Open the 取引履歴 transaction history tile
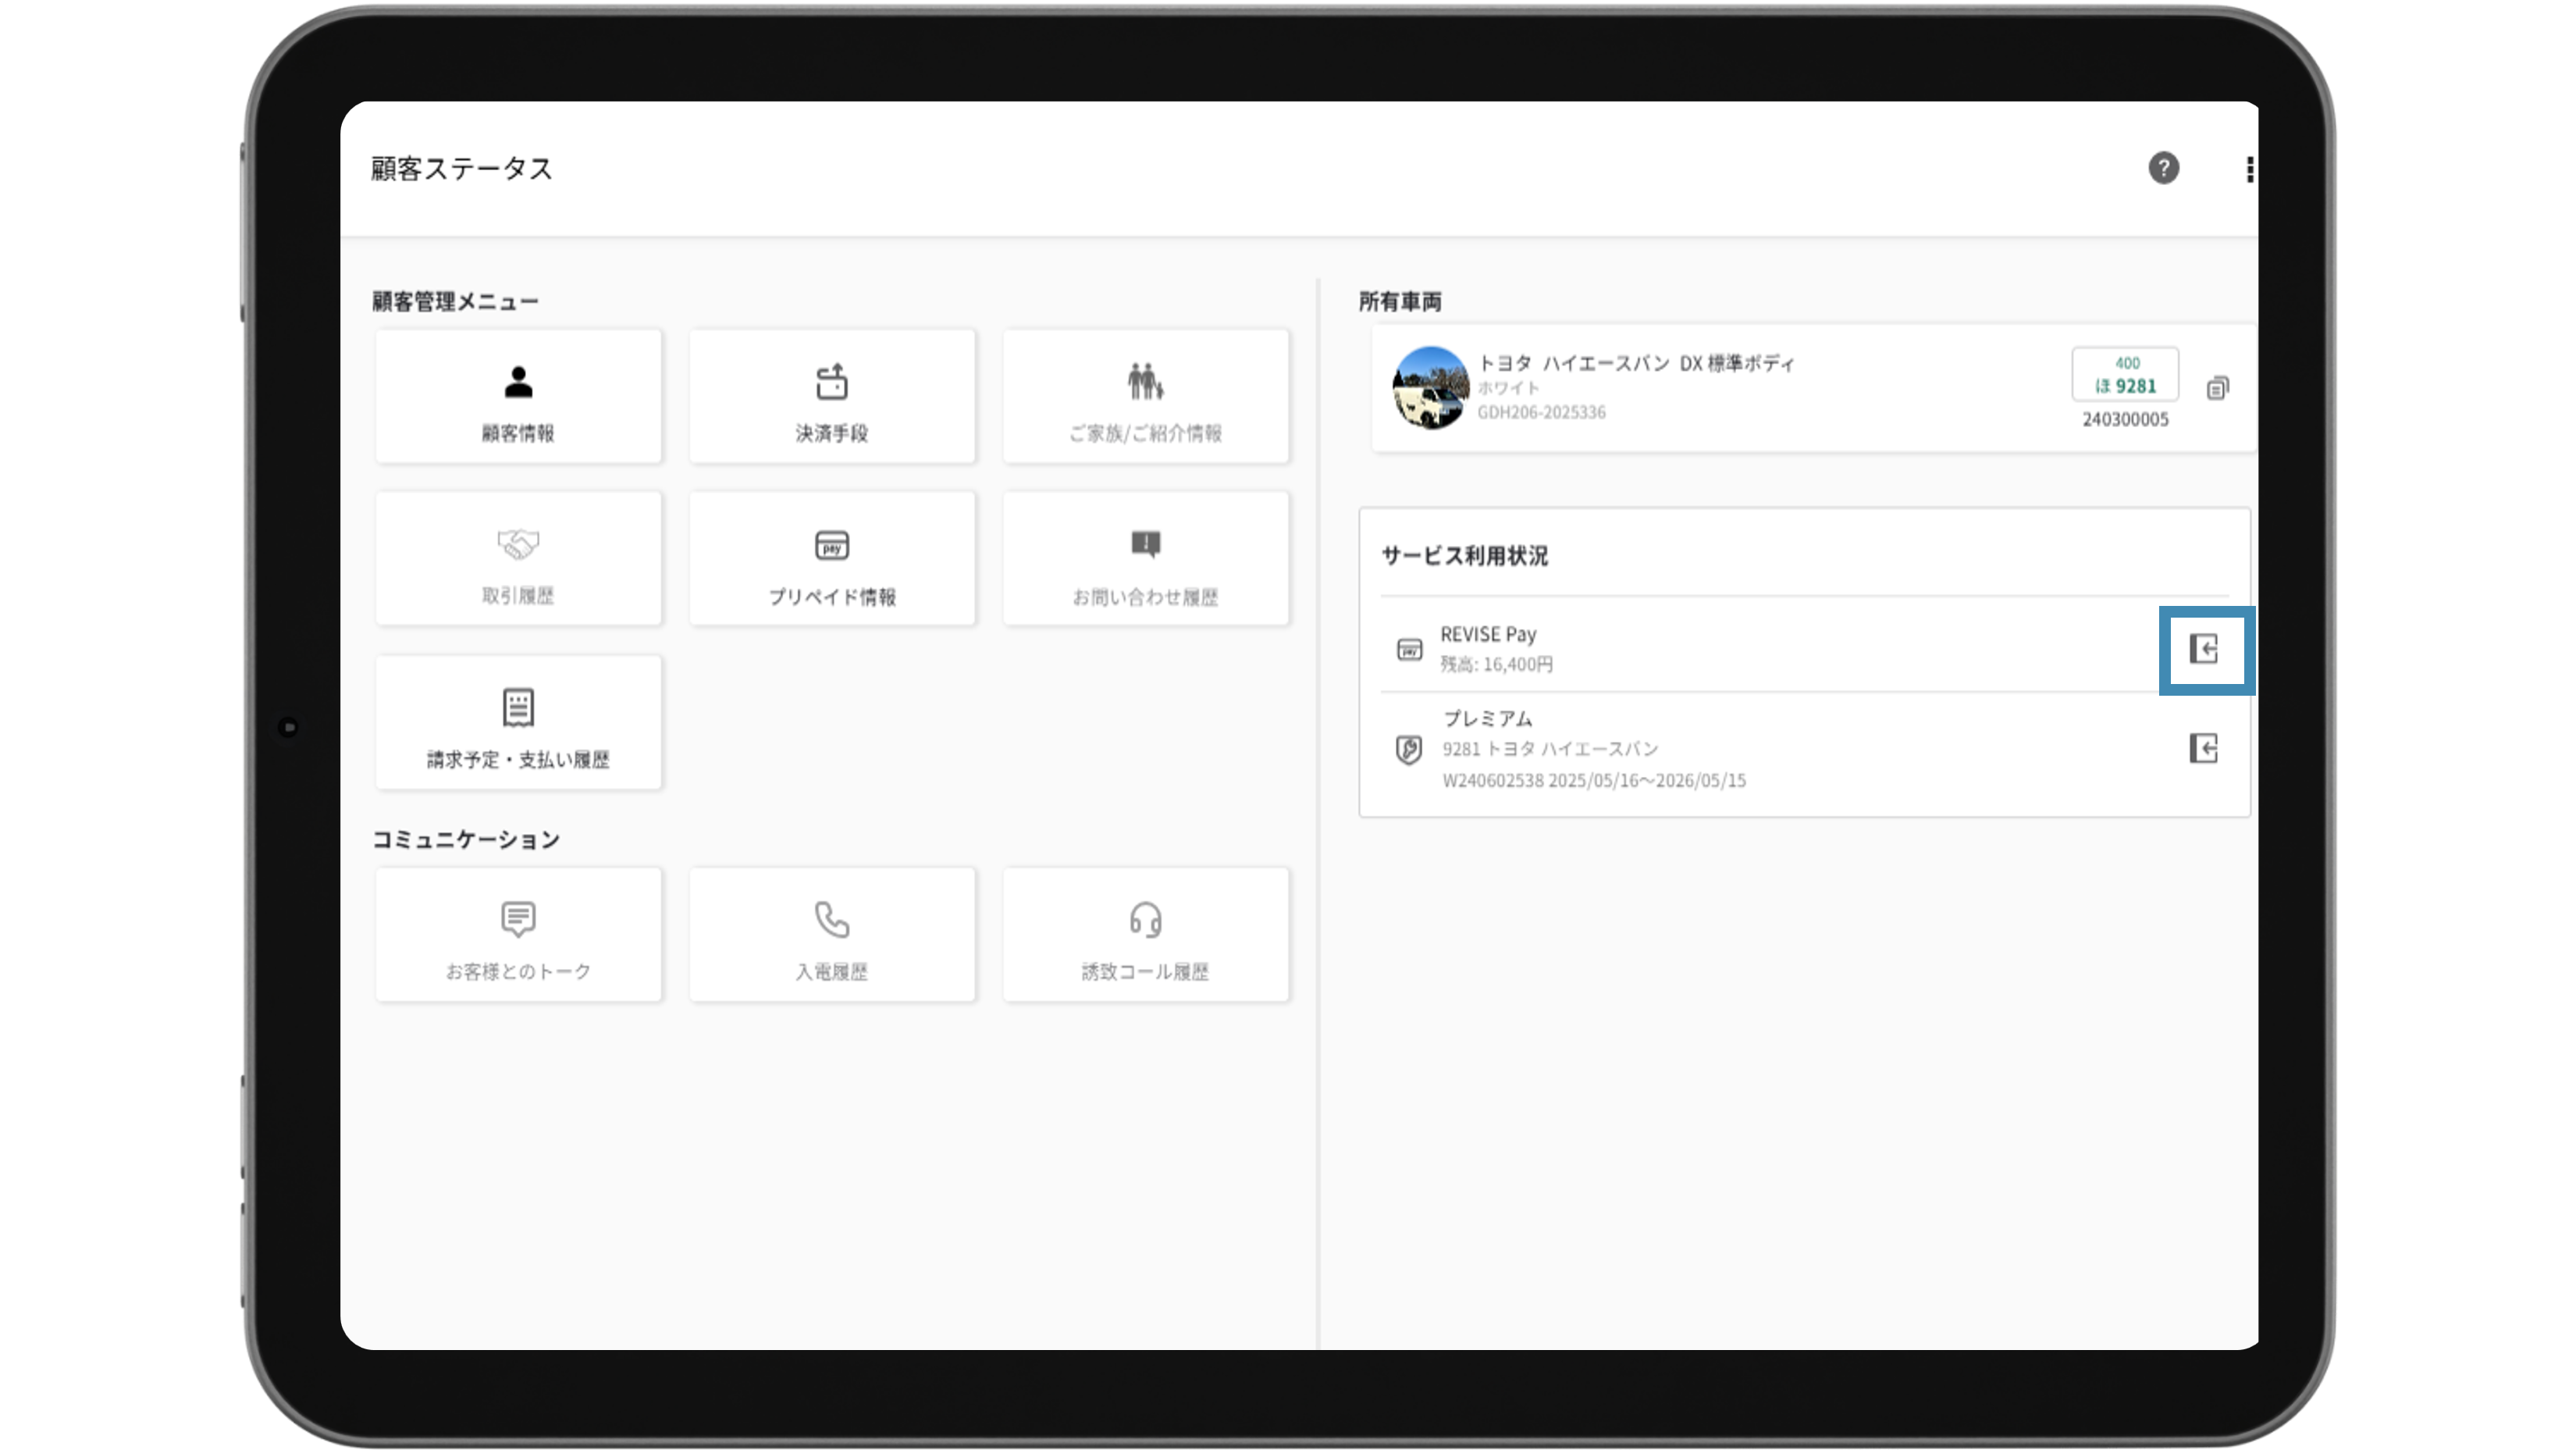This screenshot has width=2576, height=1450. point(518,559)
